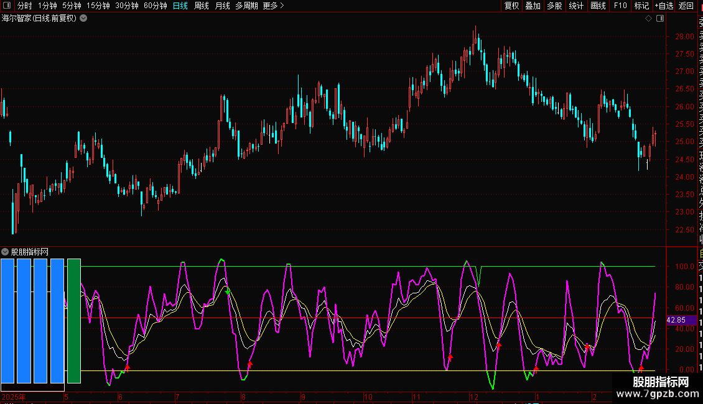Click the green bar in indicator panel

[x=74, y=321]
